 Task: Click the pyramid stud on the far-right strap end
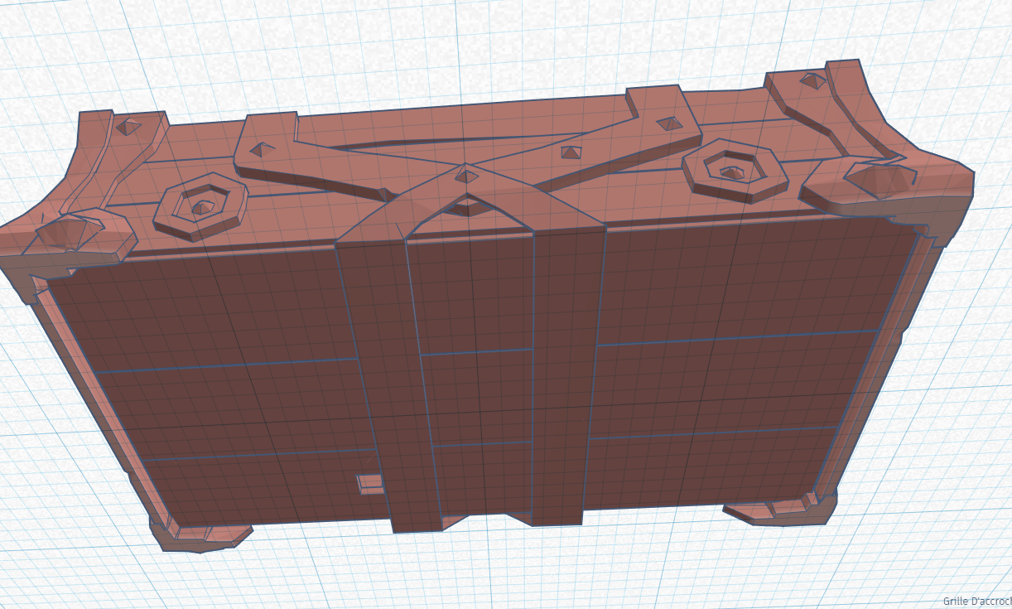pyautogui.click(x=667, y=123)
